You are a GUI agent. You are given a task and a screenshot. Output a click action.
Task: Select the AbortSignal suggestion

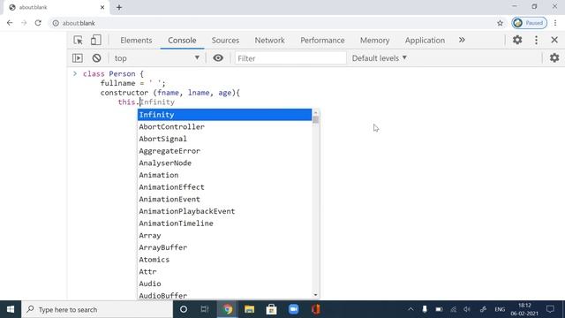(224, 139)
